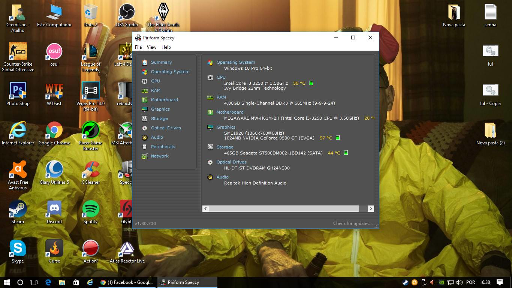
Task: Select the Steam desktop icon
Action: tap(18, 212)
